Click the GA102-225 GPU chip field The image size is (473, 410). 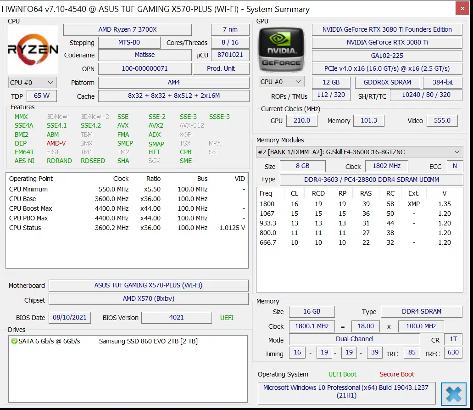point(387,56)
